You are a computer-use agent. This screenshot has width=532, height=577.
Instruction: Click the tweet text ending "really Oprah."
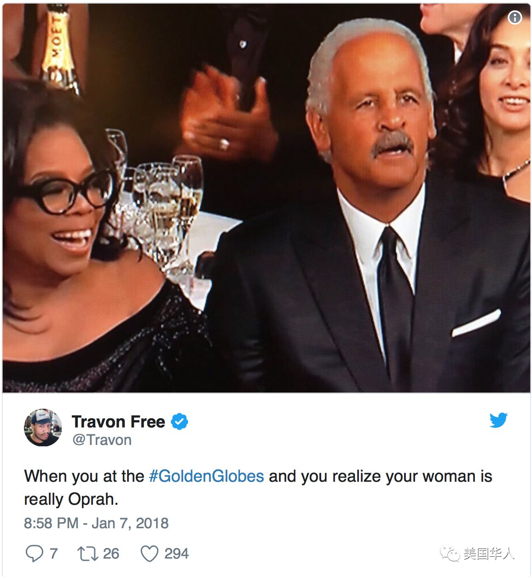click(258, 487)
